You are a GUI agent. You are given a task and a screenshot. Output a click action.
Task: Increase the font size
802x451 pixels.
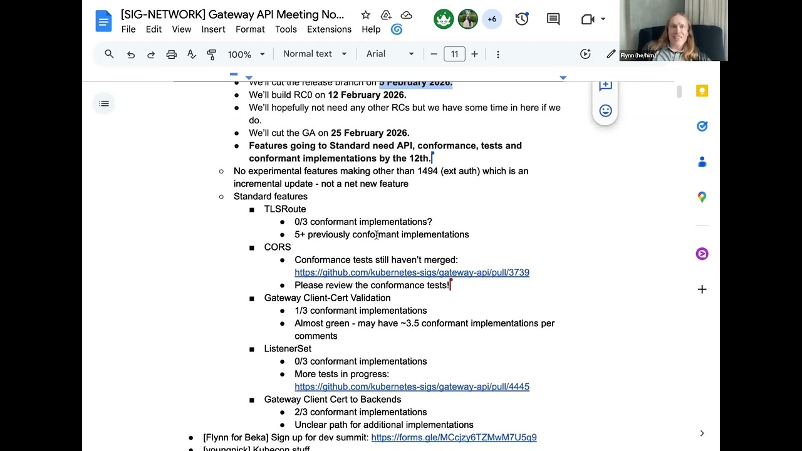[474, 54]
